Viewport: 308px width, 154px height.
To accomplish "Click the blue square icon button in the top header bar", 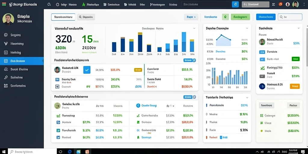I will [x=235, y=4].
